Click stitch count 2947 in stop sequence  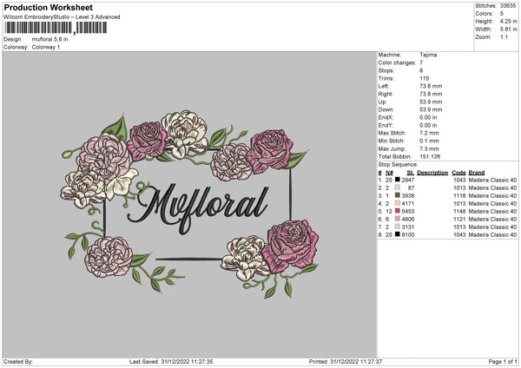pos(408,180)
